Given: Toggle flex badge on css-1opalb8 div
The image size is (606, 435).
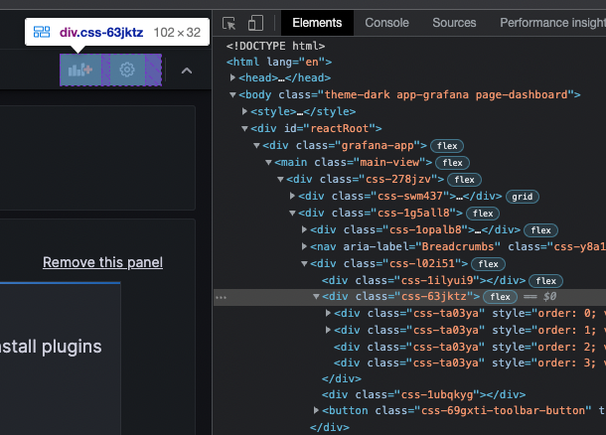Looking at the screenshot, I should (x=540, y=230).
